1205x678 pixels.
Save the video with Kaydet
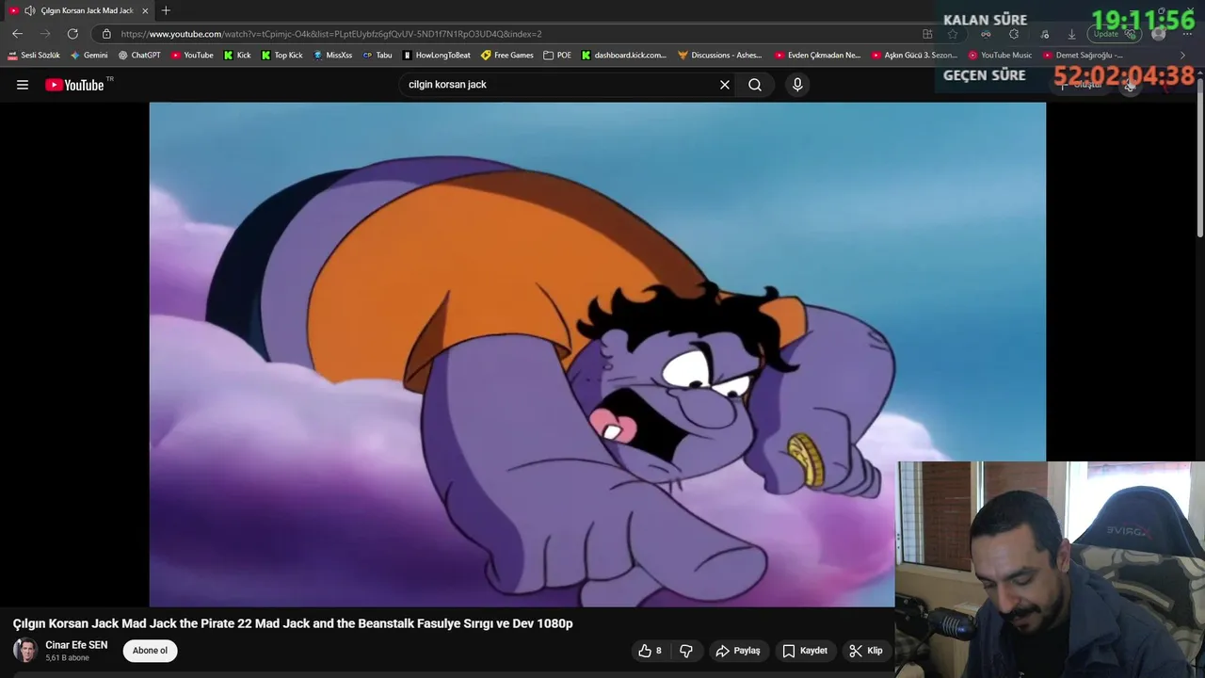pyautogui.click(x=805, y=651)
